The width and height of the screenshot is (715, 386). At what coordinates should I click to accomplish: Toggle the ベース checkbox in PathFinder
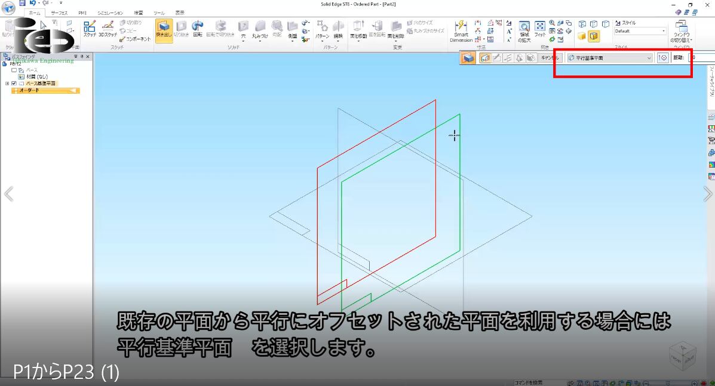pyautogui.click(x=14, y=70)
